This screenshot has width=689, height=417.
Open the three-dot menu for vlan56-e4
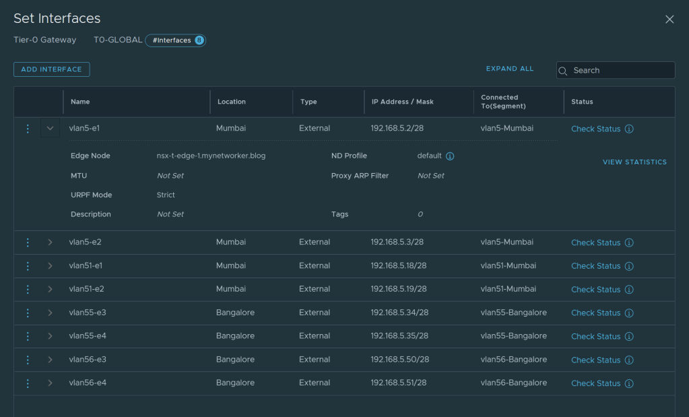[28, 383]
